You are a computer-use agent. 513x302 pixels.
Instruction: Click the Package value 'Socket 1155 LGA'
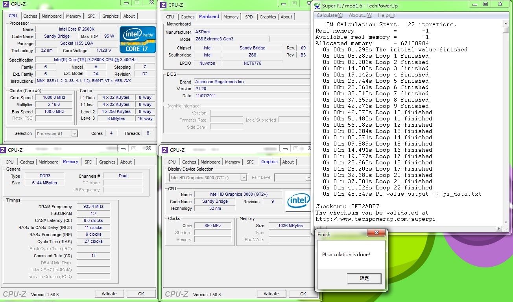click(x=77, y=44)
